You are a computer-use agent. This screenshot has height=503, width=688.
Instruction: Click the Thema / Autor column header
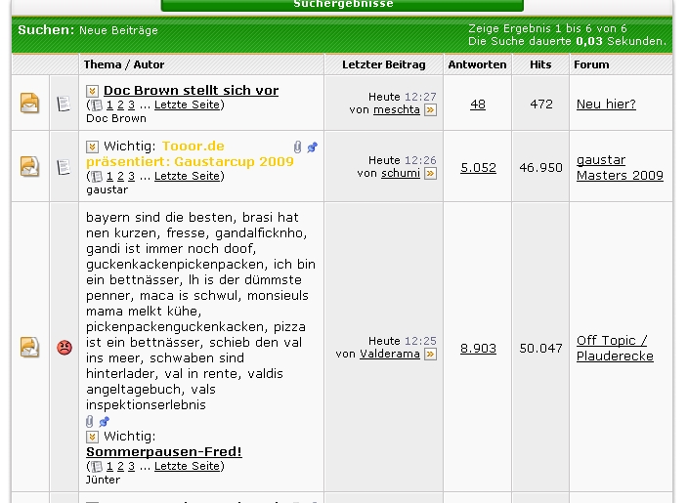pyautogui.click(x=124, y=64)
